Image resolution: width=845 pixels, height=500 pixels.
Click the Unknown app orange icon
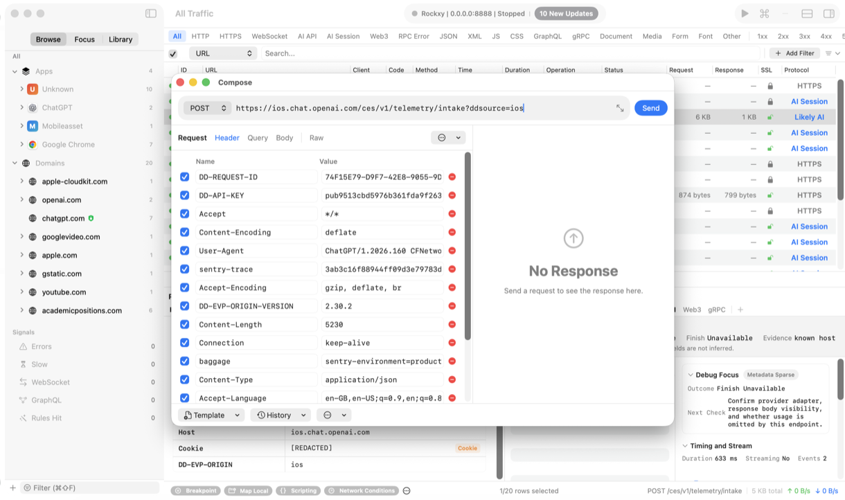coord(33,89)
